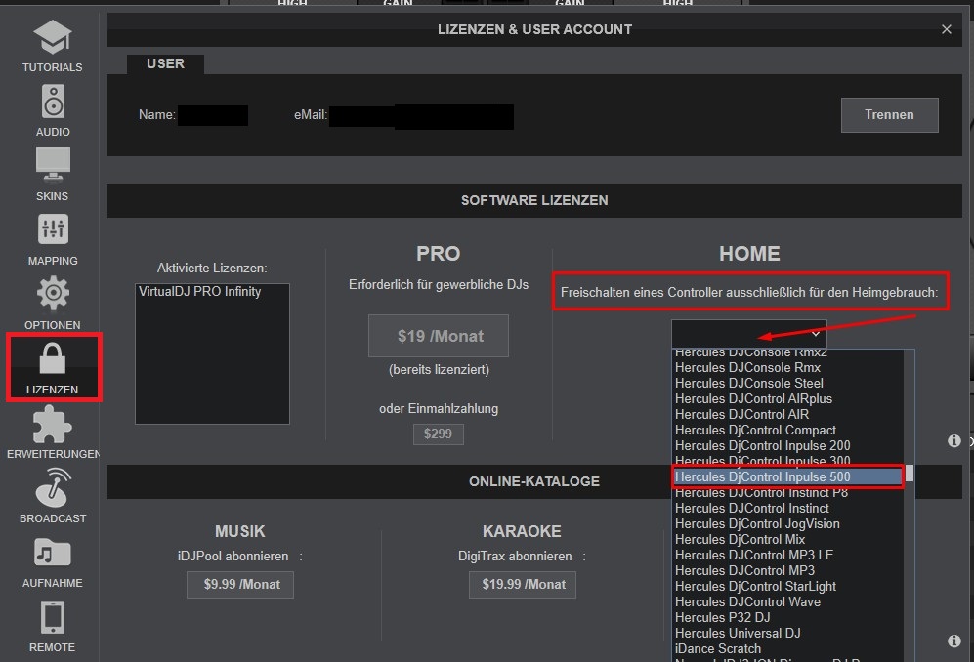Open Optionen gear icon
Screen dimensions: 974x662
pos(52,293)
